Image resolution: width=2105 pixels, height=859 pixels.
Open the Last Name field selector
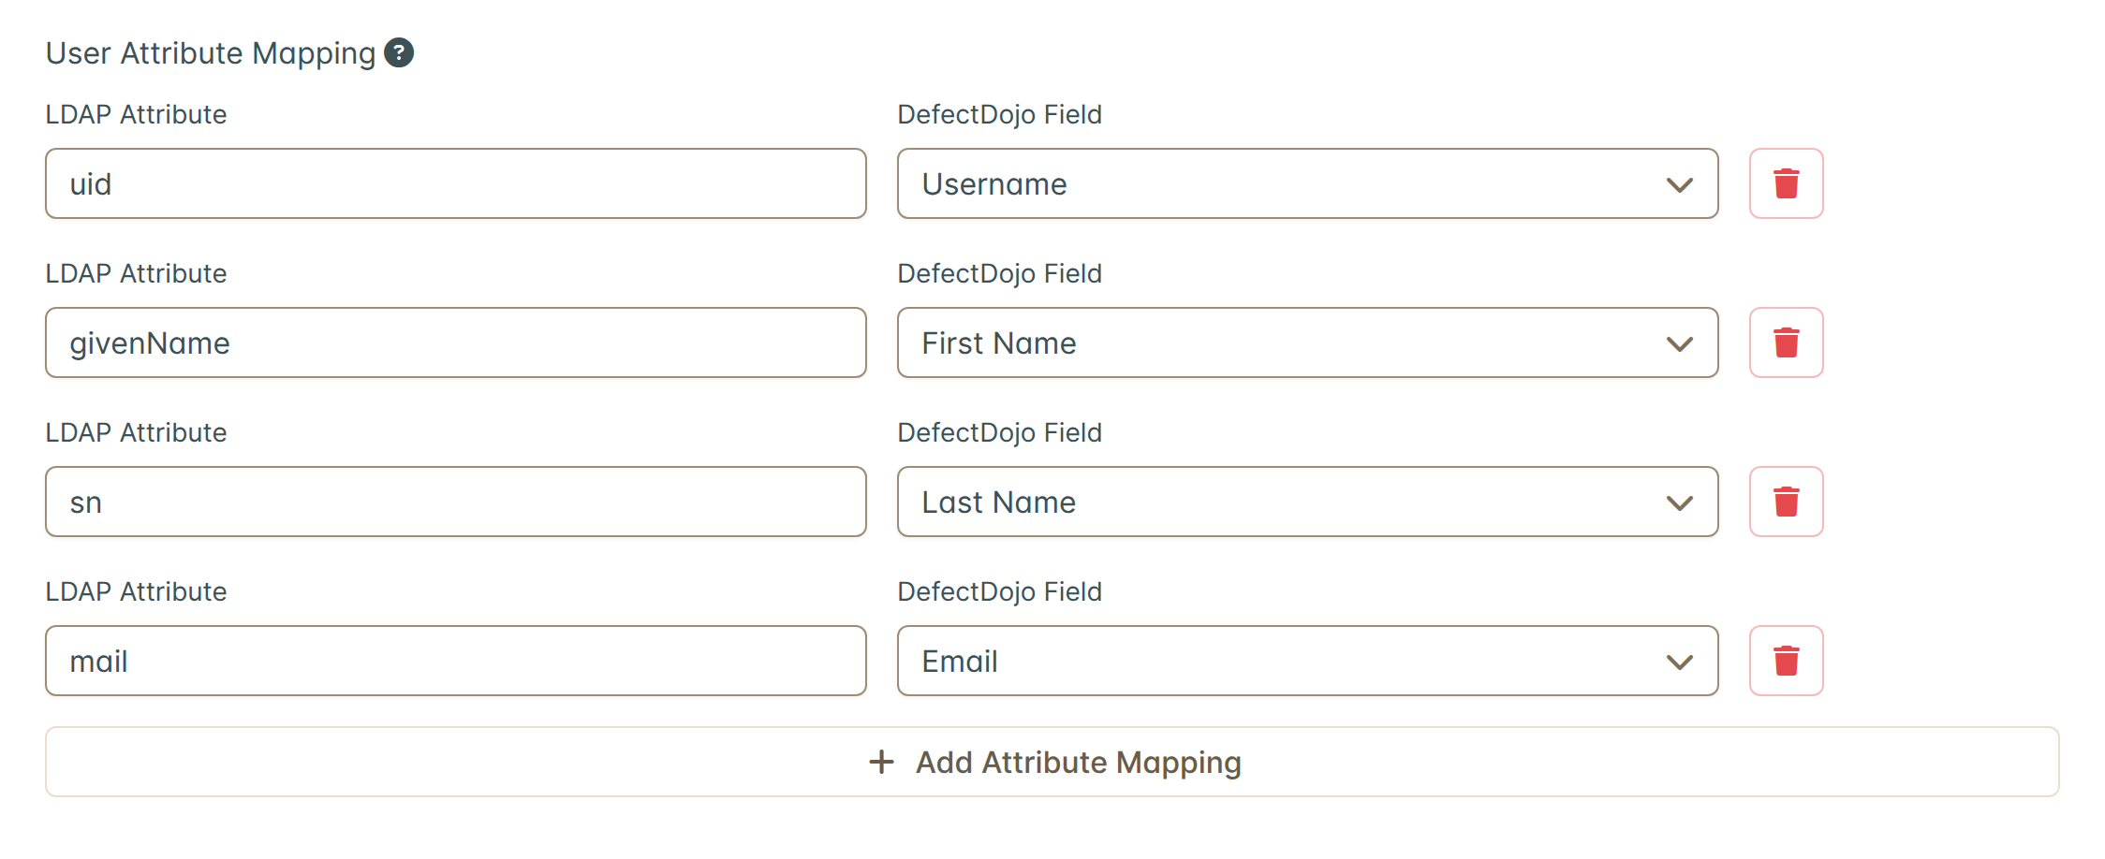1307,502
